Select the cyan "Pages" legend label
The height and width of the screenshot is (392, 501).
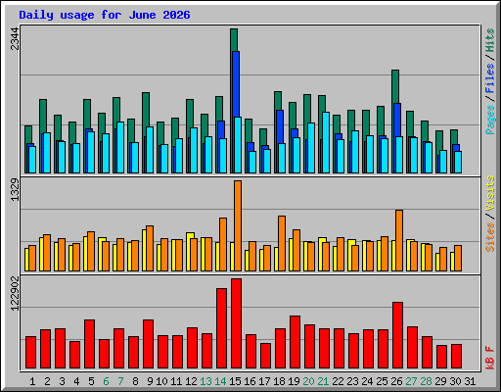[489, 120]
